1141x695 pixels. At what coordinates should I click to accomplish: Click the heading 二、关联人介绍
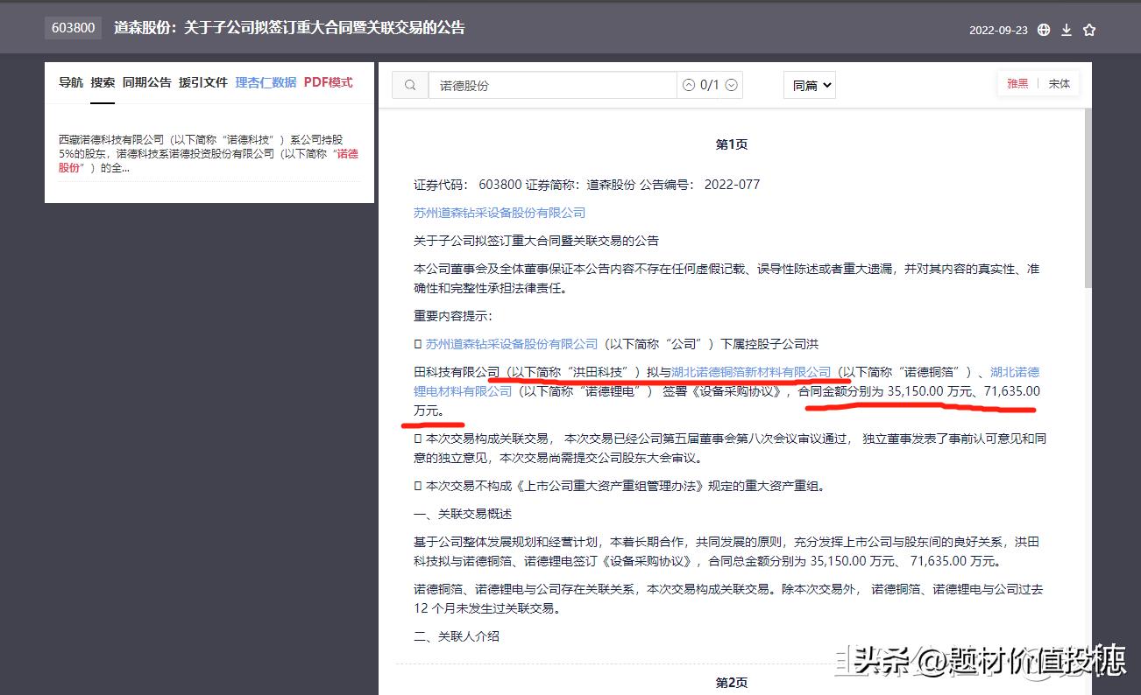pyautogui.click(x=457, y=636)
